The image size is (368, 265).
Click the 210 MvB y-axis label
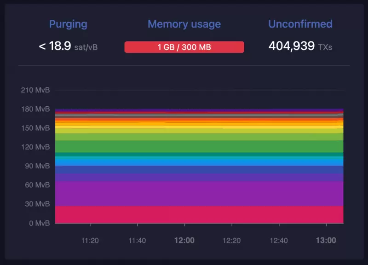click(x=35, y=90)
